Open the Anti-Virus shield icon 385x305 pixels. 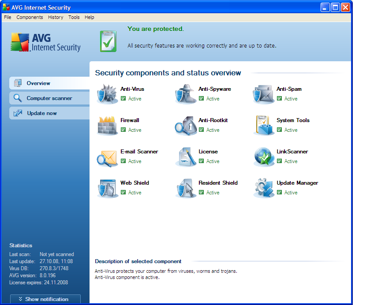click(x=107, y=94)
